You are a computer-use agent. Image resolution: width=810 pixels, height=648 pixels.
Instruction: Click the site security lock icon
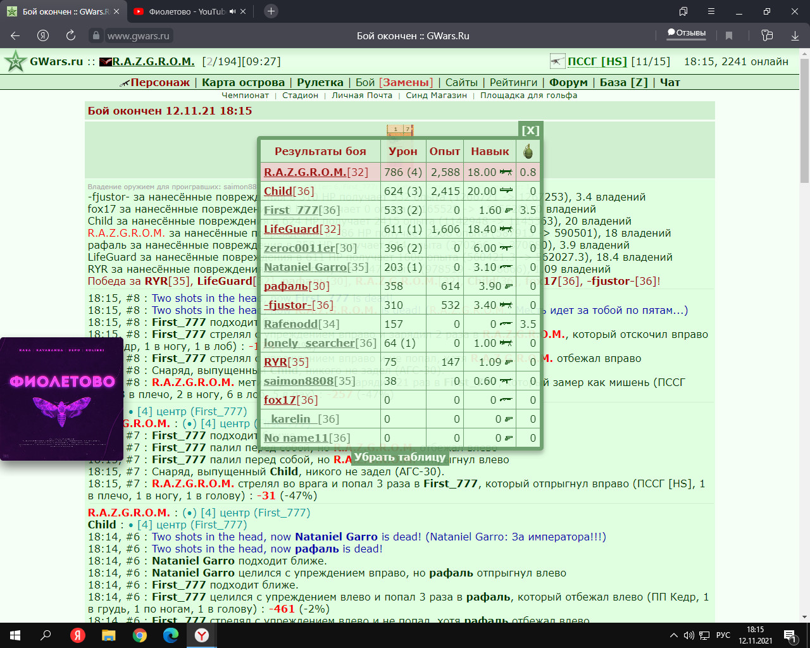point(96,36)
